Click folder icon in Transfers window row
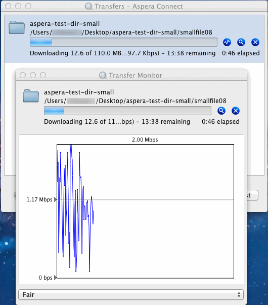The image size is (268, 305). coord(17,27)
